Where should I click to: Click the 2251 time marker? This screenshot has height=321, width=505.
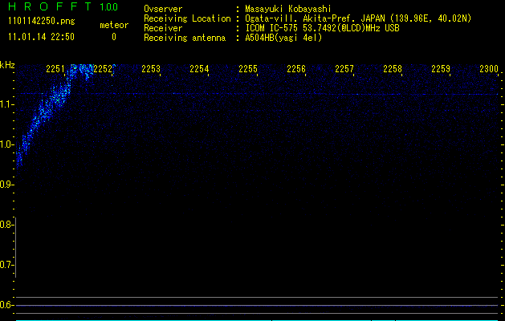click(55, 69)
